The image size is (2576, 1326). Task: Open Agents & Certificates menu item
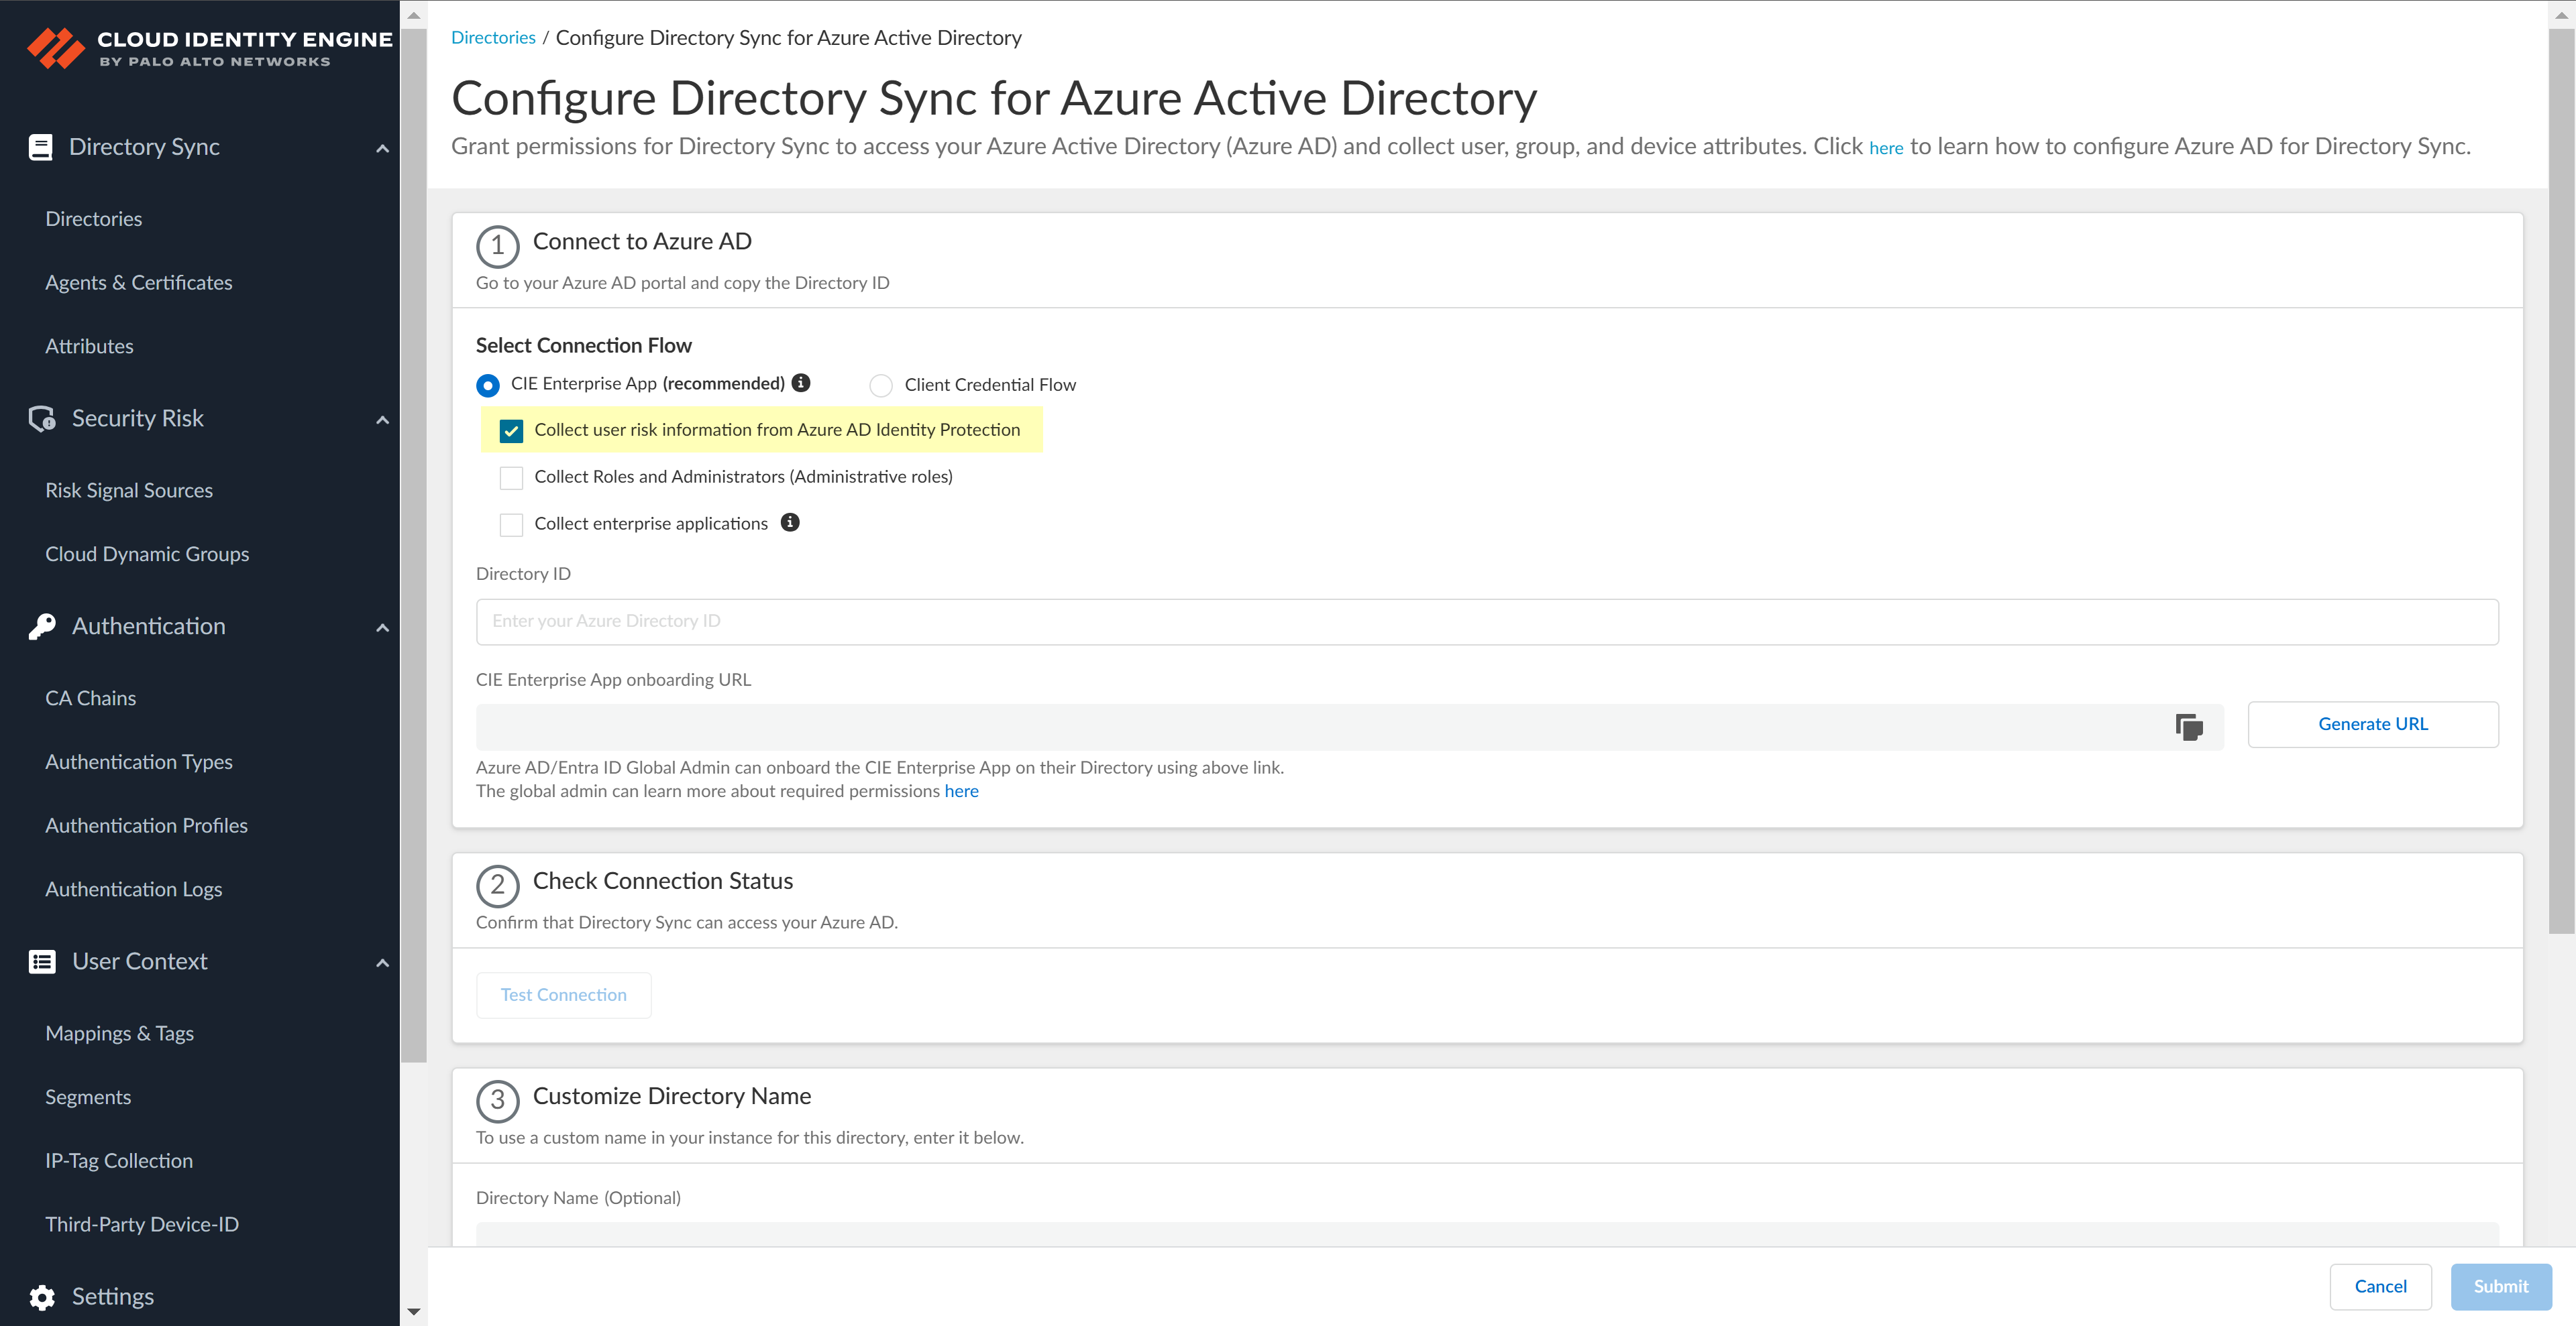(x=138, y=283)
